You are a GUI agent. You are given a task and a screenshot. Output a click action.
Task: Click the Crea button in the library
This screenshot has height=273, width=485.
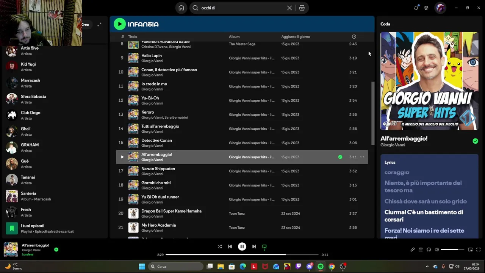pos(85,25)
